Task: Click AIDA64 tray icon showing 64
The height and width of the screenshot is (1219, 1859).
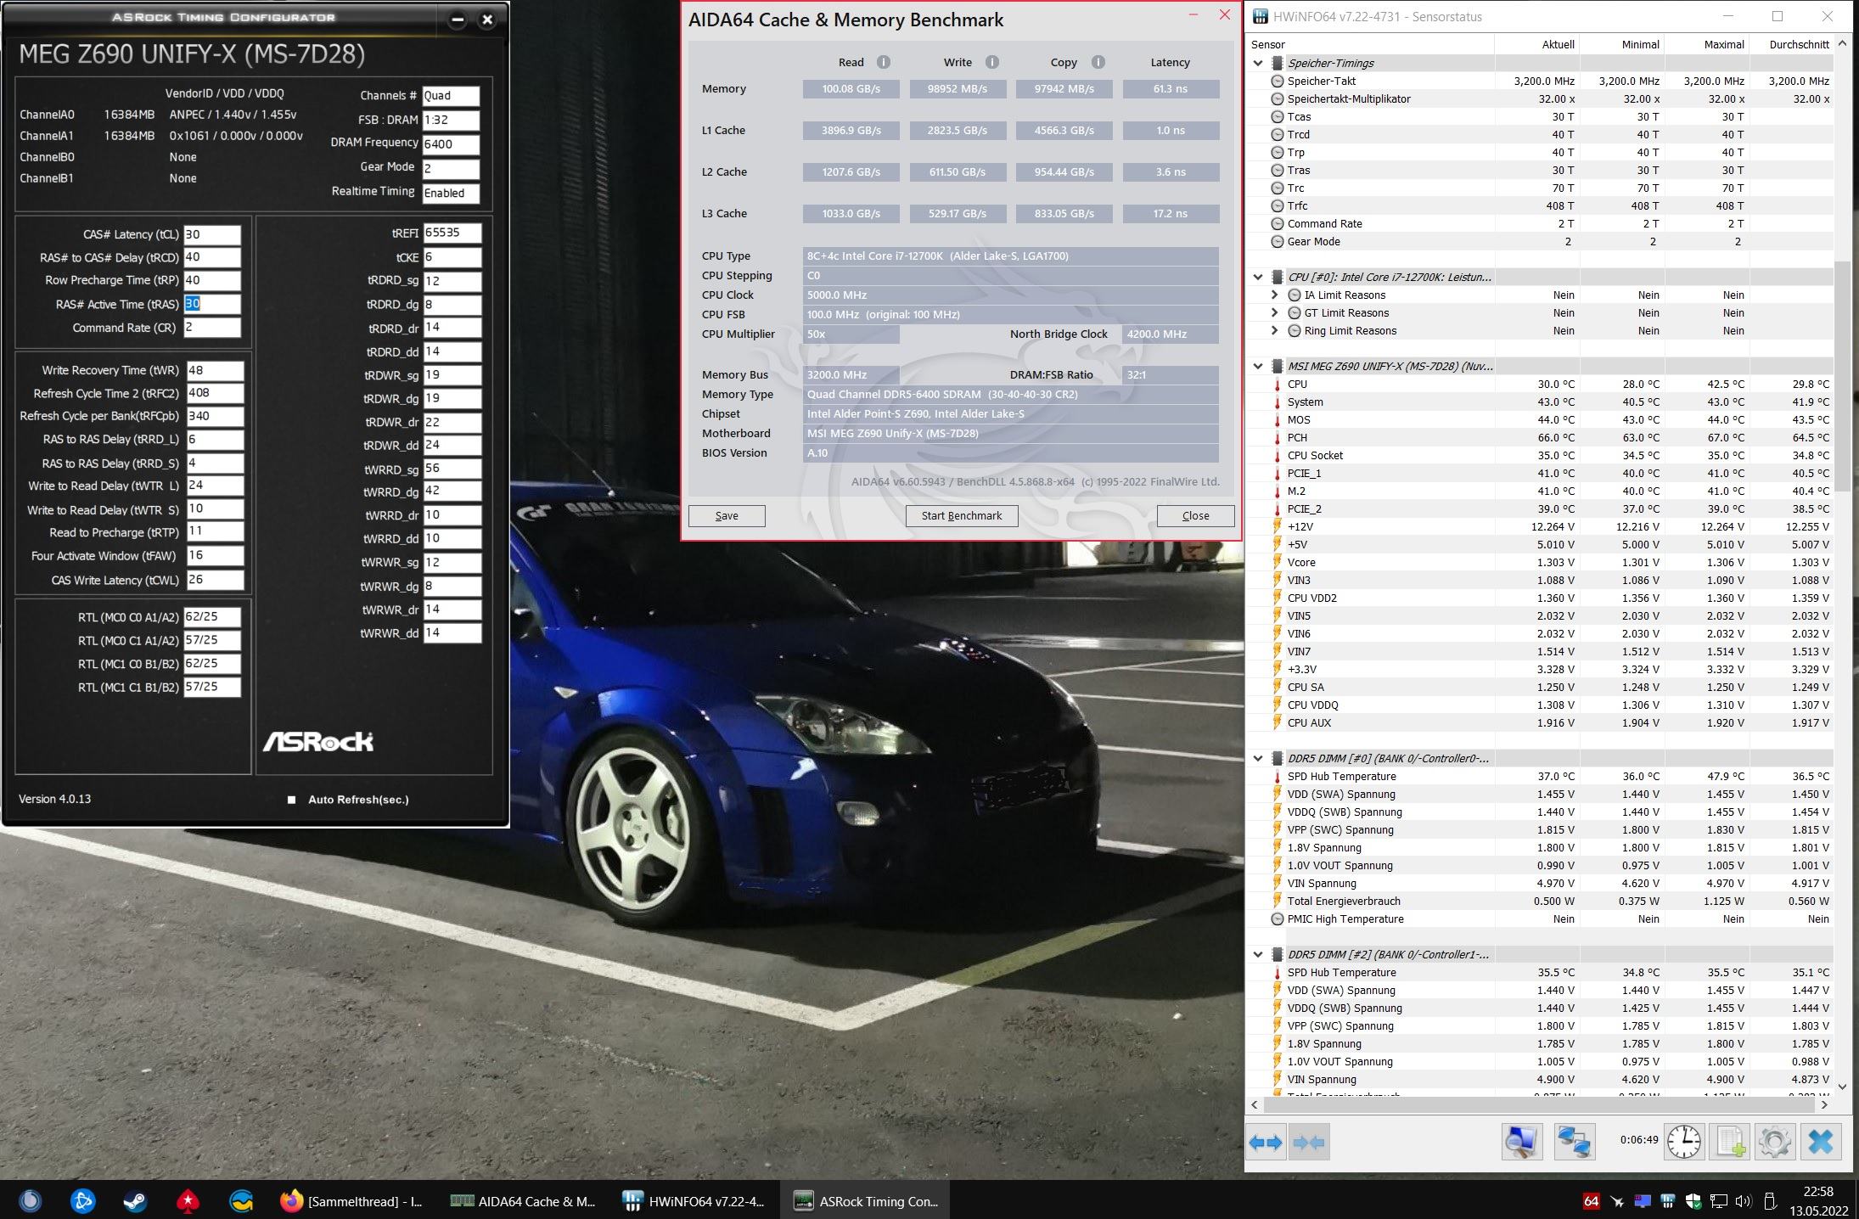Action: point(1591,1201)
